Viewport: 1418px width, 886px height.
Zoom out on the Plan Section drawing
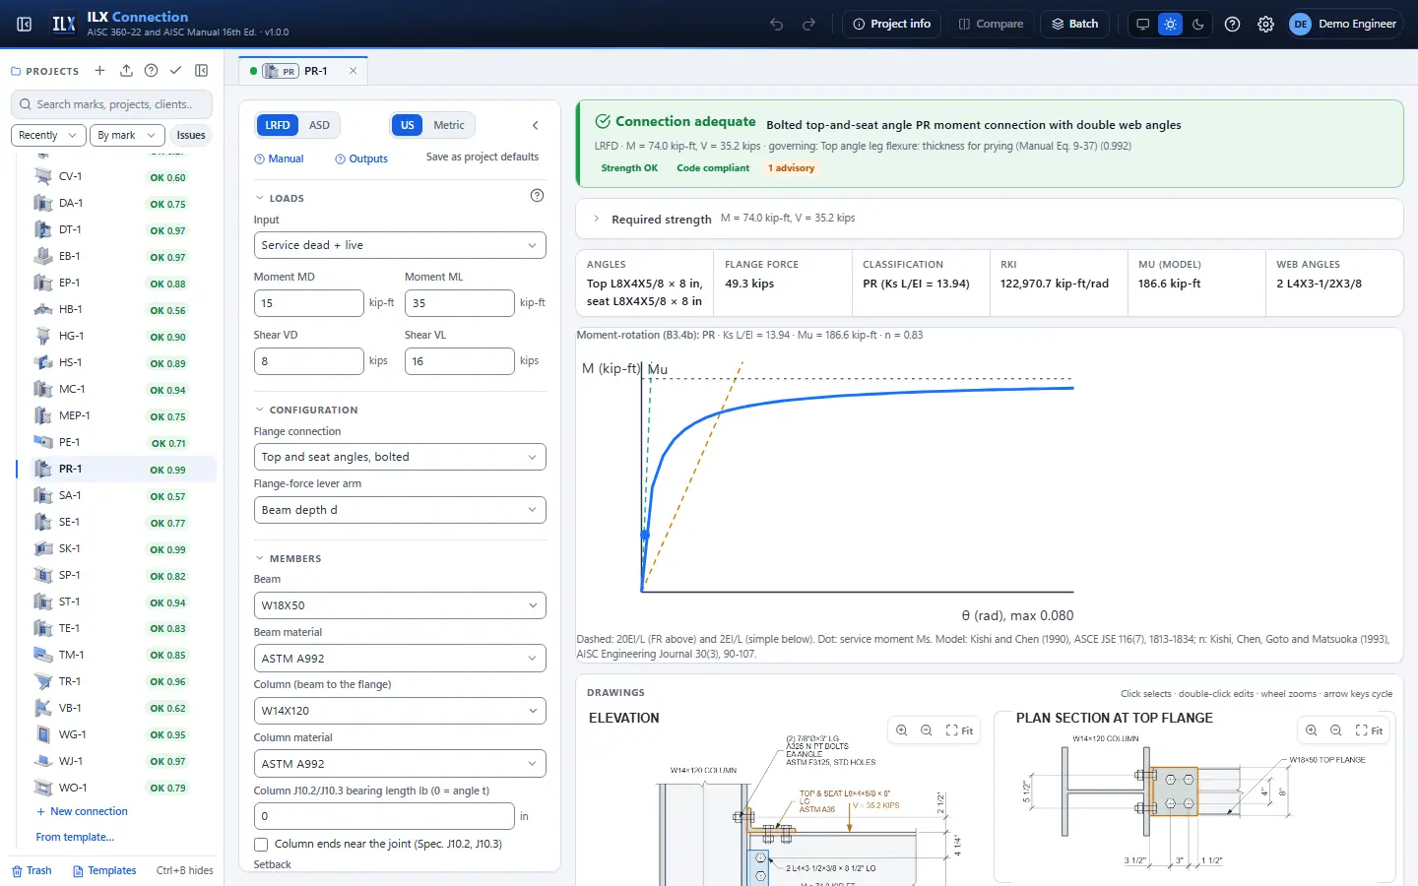[1336, 730]
